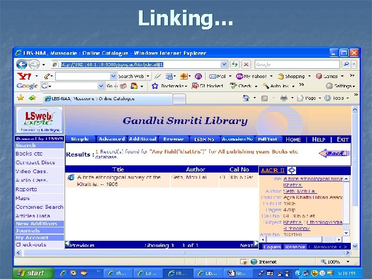Open Google toolbar Settings
Image resolution: width=372 pixels, height=279 pixels.
(x=340, y=86)
